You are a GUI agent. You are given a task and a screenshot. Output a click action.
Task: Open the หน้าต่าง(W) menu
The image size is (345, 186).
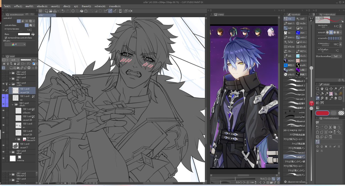100,6
